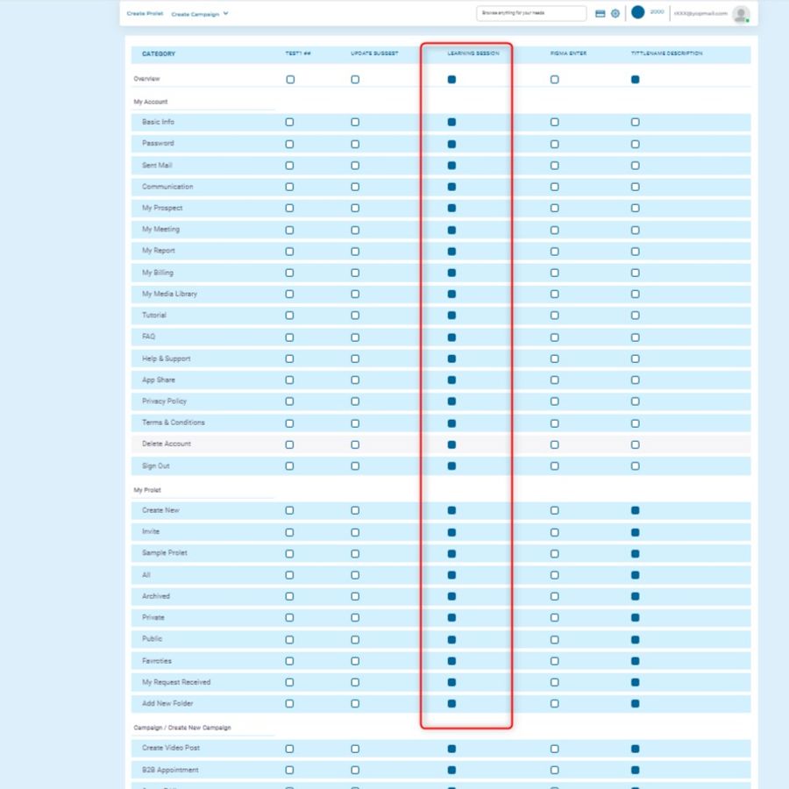Viewport: 789px width, 789px height.
Task: Uncheck Overview under Tittlename Description column
Action: 635,79
